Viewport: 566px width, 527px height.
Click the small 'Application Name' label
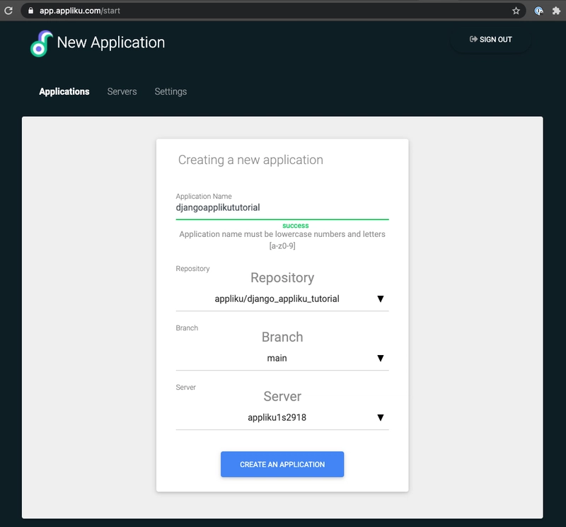click(x=204, y=197)
